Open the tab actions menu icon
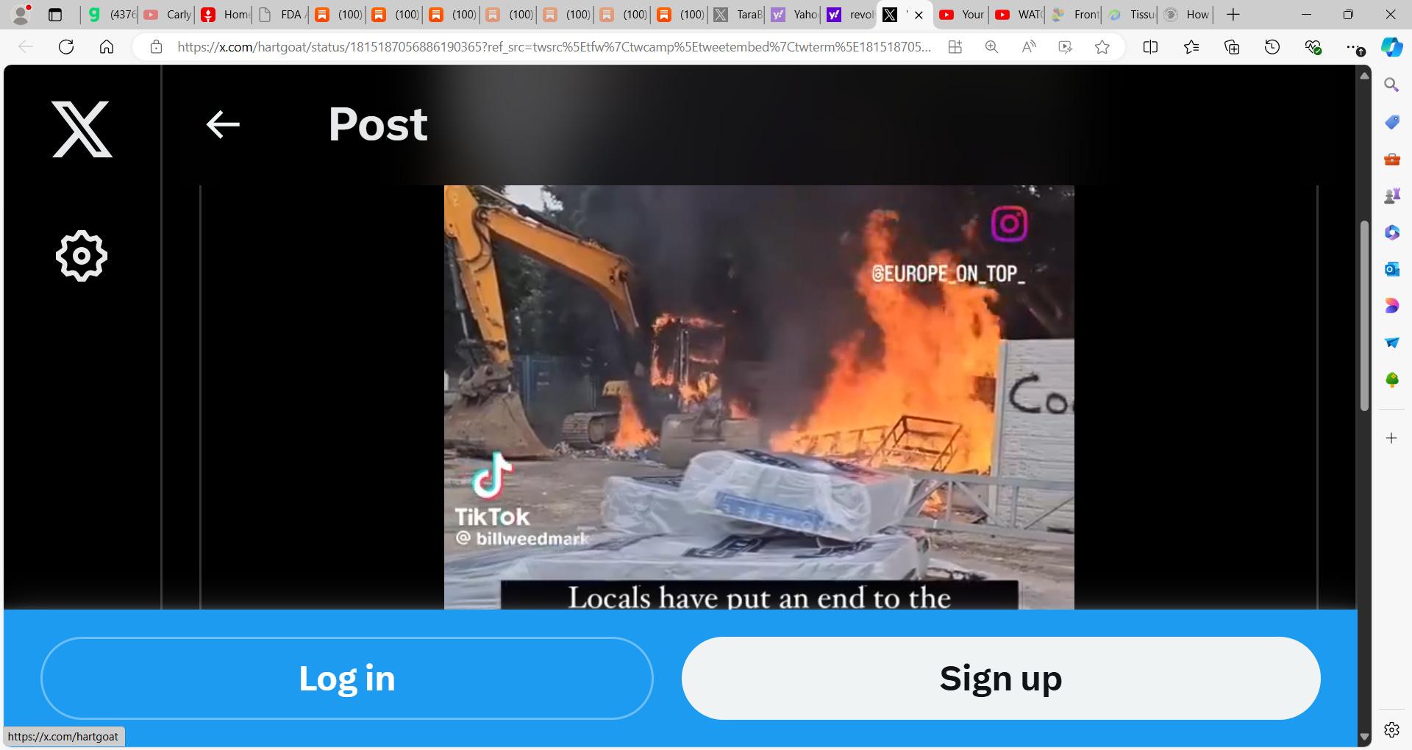This screenshot has width=1412, height=750. 55,14
